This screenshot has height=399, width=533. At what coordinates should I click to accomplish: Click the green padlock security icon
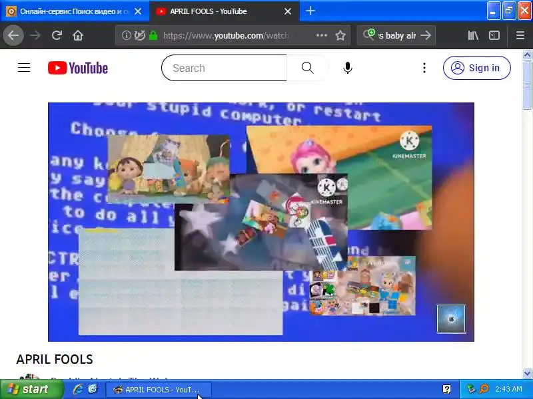(153, 35)
